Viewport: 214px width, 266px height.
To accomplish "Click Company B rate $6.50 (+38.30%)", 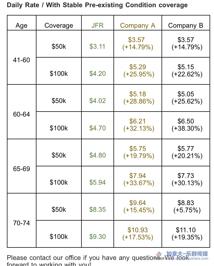I will pyautogui.click(x=186, y=125).
